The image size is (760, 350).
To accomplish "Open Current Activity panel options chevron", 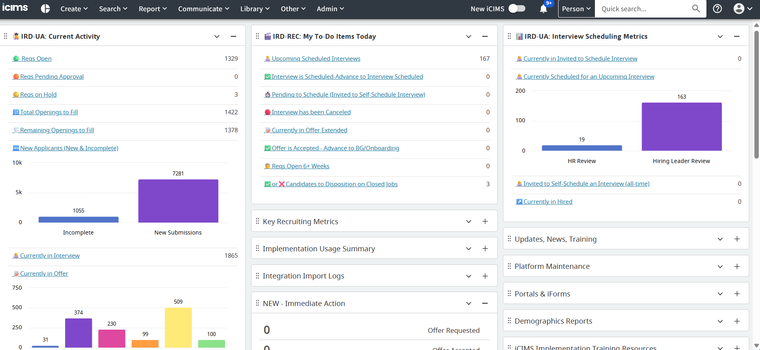I will coord(217,36).
